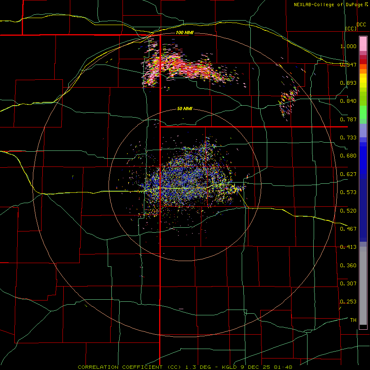Select the 0.680 scale value

tap(348, 156)
